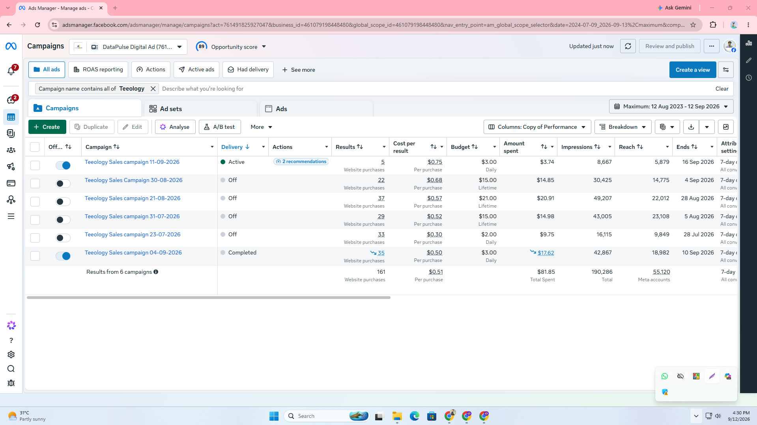The image size is (757, 425).
Task: Click the Create a view button
Action: click(x=692, y=70)
